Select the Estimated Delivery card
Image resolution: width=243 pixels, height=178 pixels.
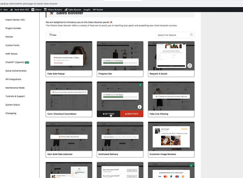point(120,140)
